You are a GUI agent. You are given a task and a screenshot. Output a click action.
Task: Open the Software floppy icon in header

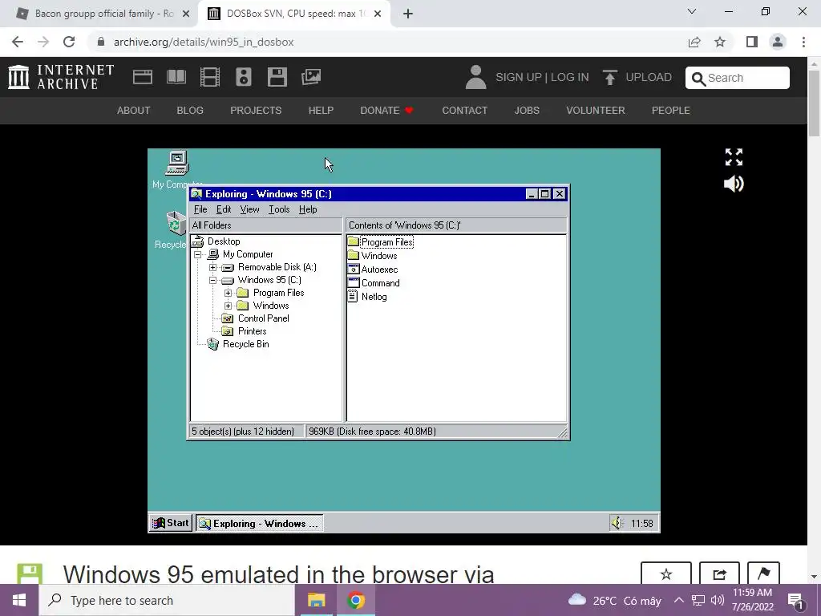pyautogui.click(x=277, y=77)
